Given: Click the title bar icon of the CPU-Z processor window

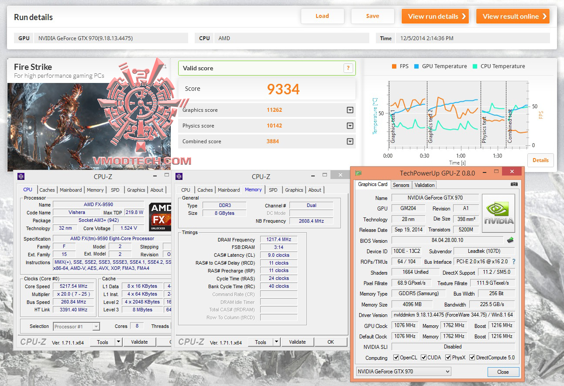Looking at the screenshot, I should [x=21, y=176].
